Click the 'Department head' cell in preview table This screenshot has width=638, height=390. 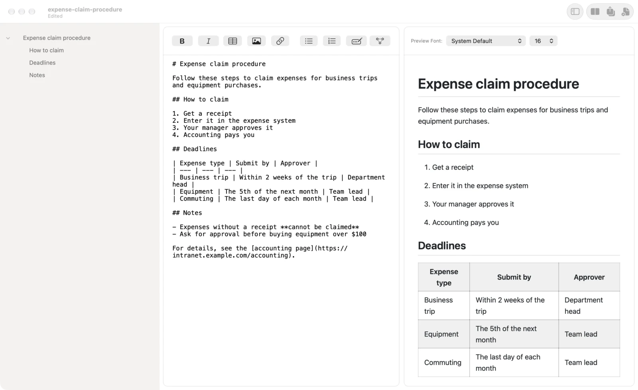click(589, 305)
